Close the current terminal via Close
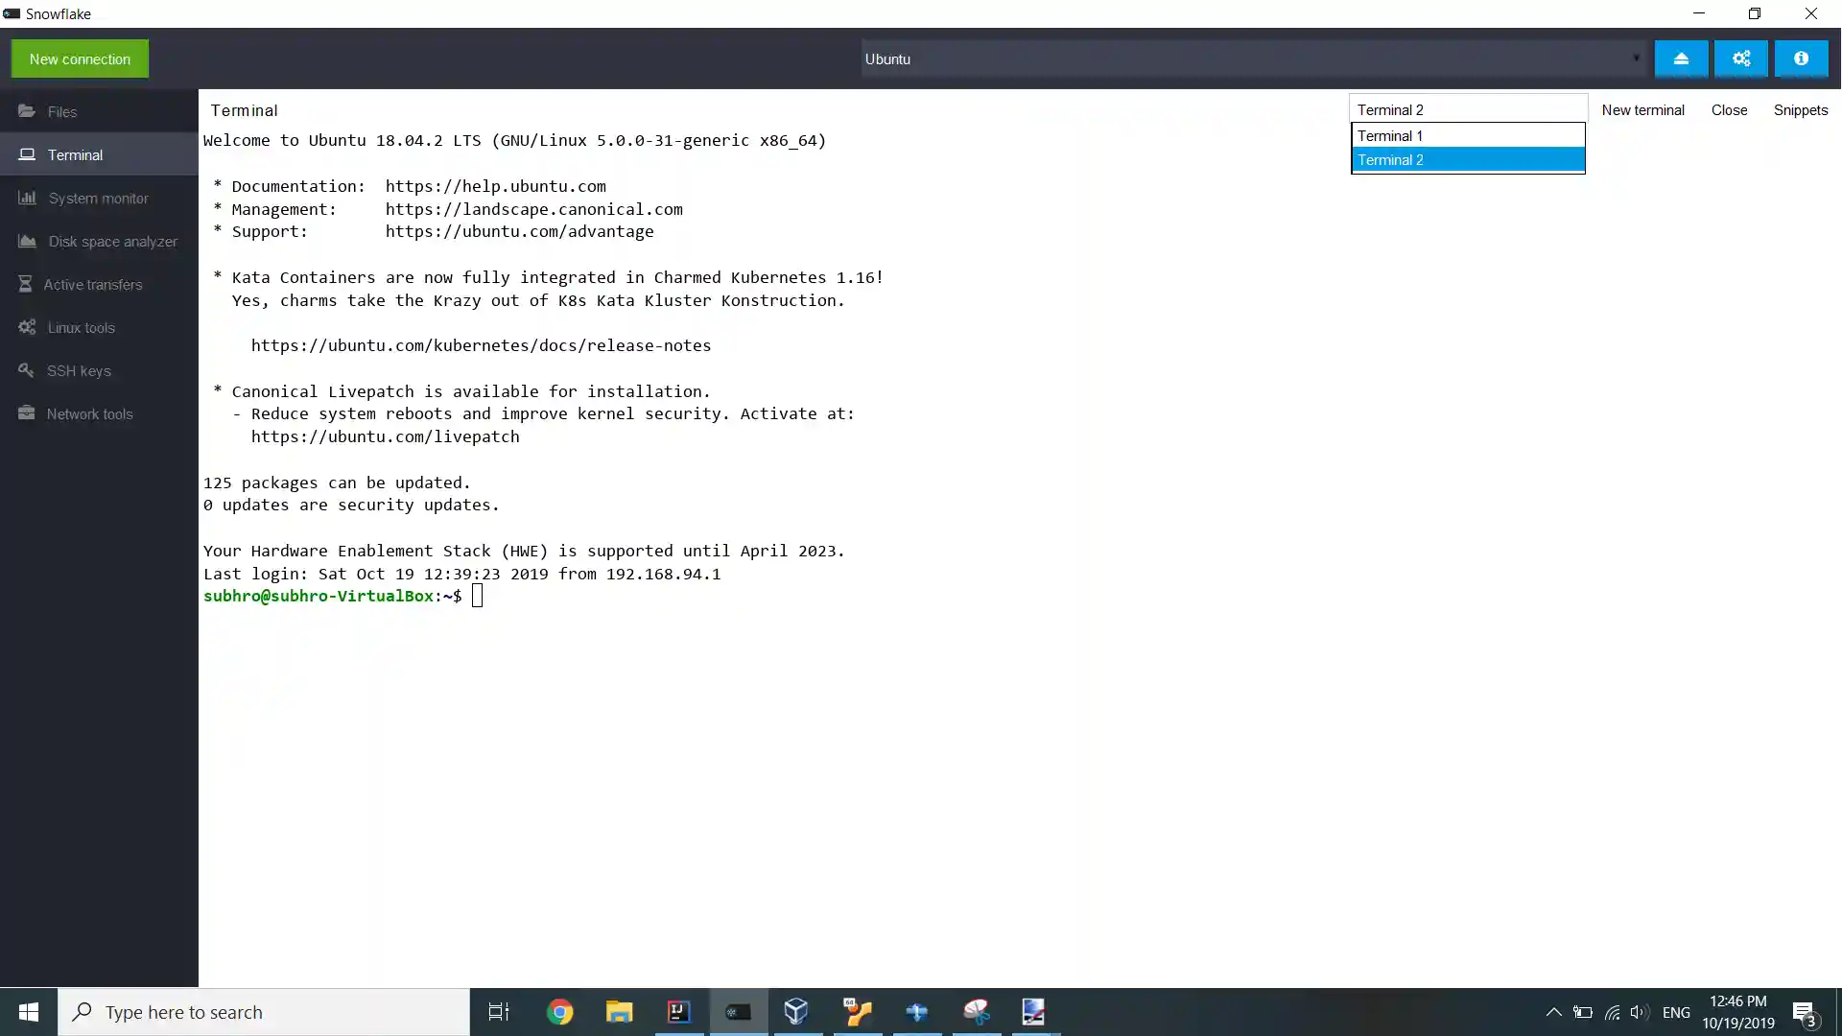Viewport: 1842px width, 1036px height. pyautogui.click(x=1729, y=110)
